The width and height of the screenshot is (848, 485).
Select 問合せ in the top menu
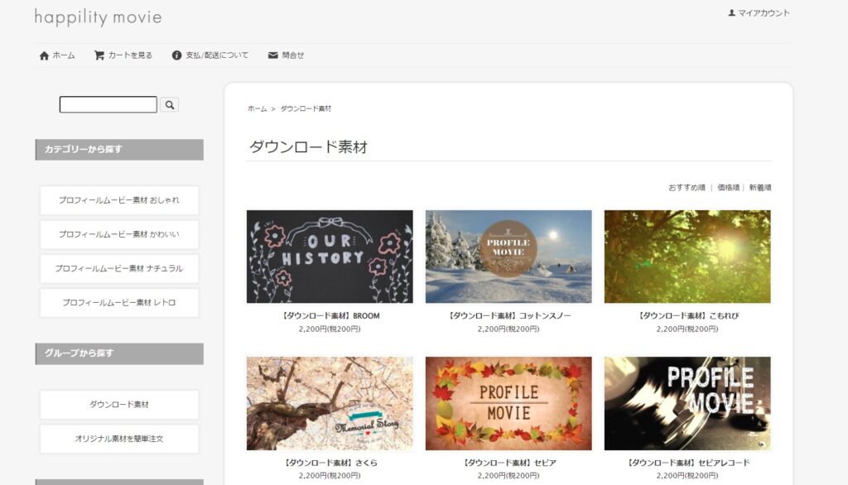(291, 55)
